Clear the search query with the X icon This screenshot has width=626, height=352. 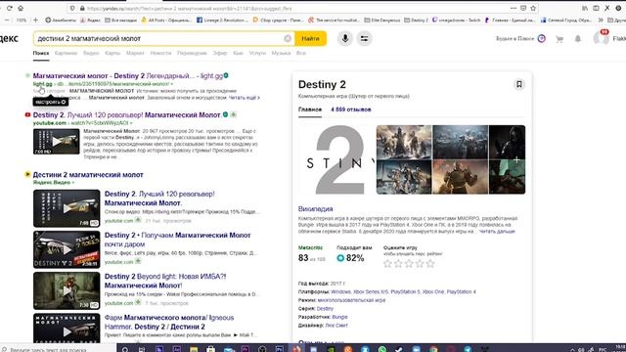point(288,38)
